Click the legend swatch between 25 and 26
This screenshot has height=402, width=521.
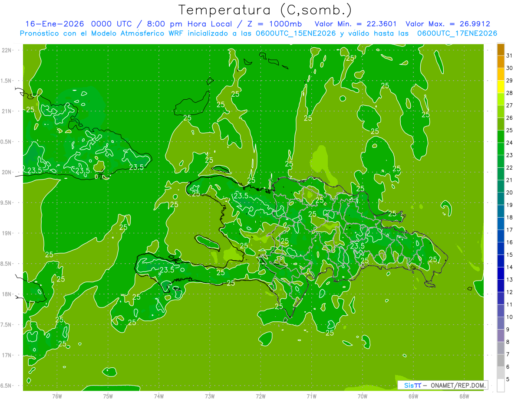(501, 124)
